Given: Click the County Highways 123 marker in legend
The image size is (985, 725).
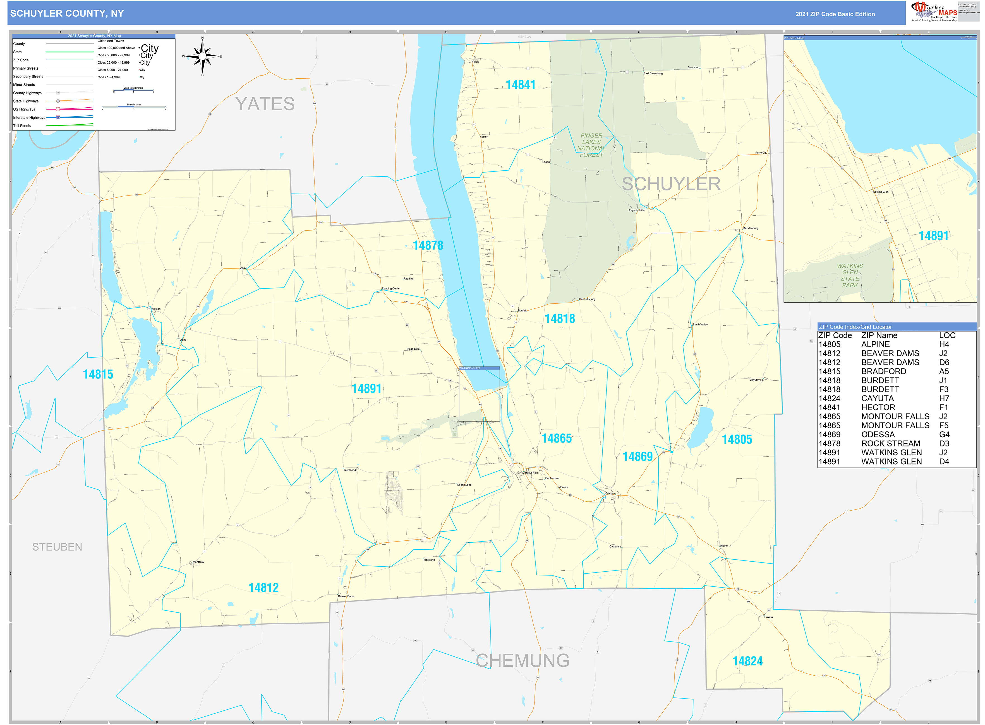Looking at the screenshot, I should [x=58, y=93].
